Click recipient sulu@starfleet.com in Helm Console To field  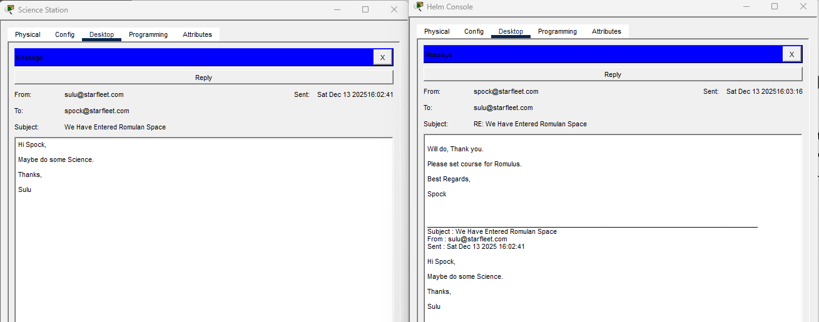click(x=503, y=108)
